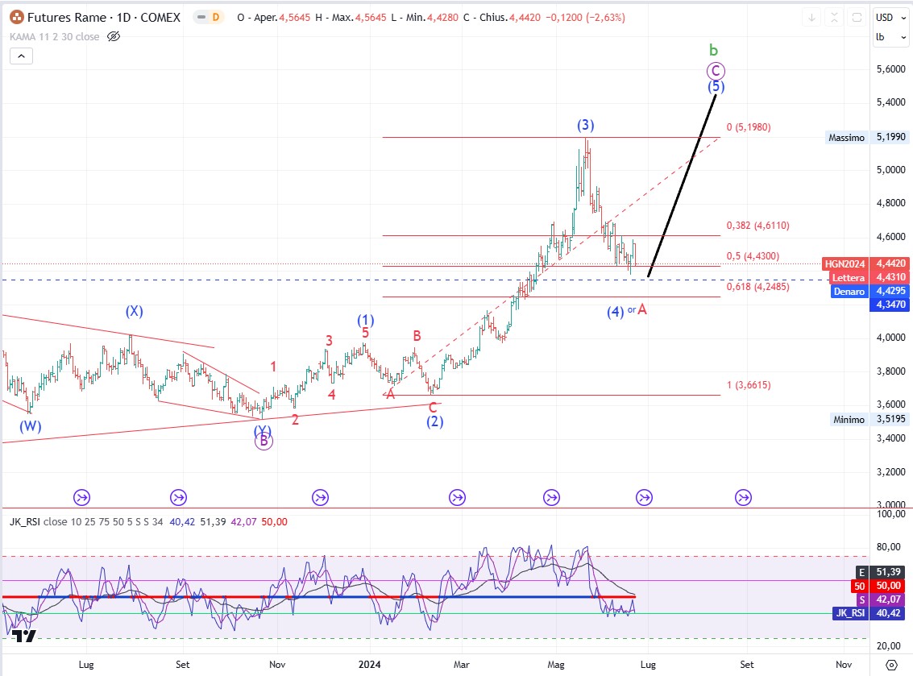913x676 pixels.
Task: Select the blue (5) wave label
Action: point(716,87)
